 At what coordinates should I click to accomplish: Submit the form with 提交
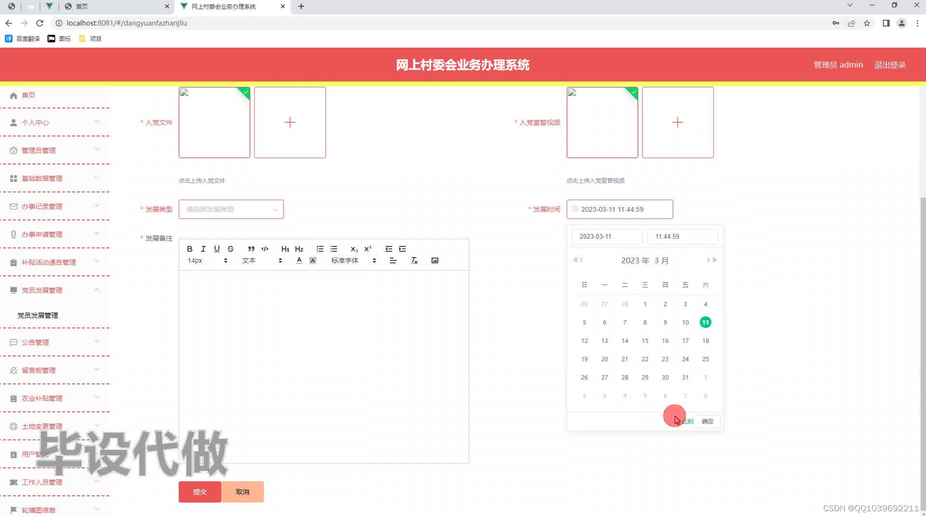pos(200,492)
